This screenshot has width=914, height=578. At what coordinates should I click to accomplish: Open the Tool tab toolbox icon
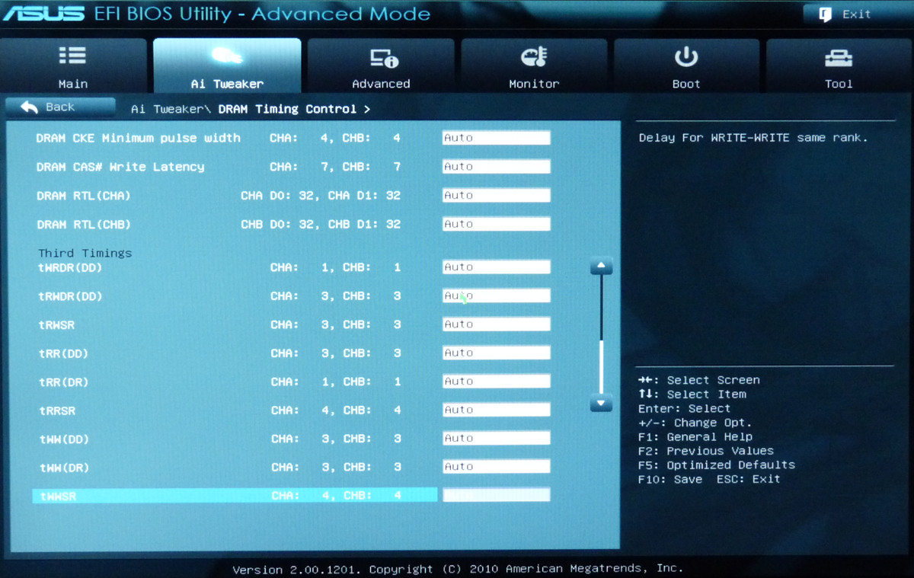point(839,57)
